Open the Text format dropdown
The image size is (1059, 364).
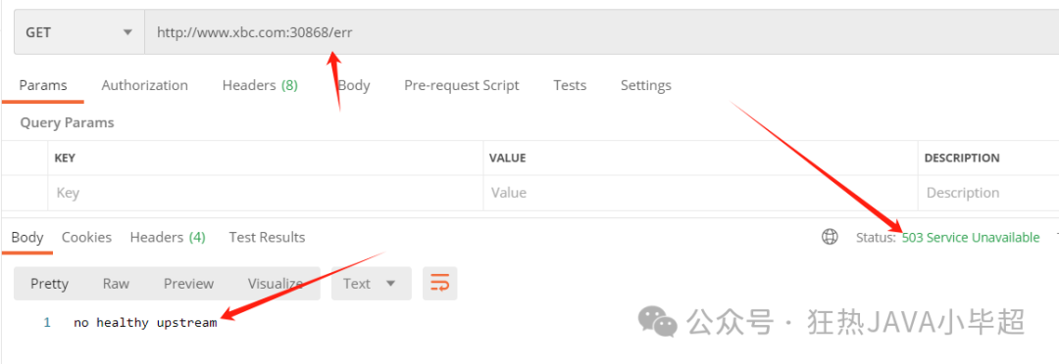371,283
